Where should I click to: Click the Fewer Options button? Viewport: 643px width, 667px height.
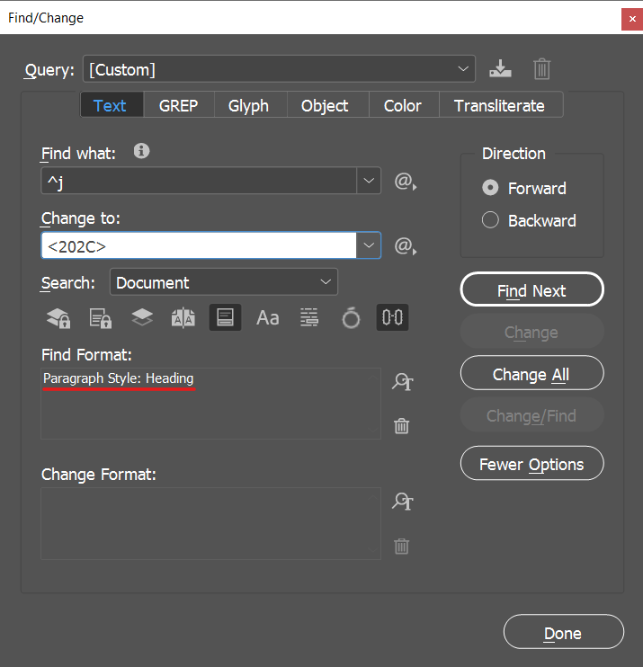click(531, 463)
